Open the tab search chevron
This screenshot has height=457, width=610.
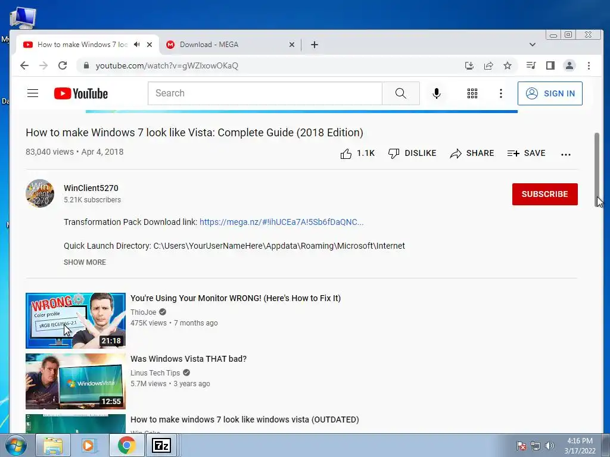pos(532,45)
